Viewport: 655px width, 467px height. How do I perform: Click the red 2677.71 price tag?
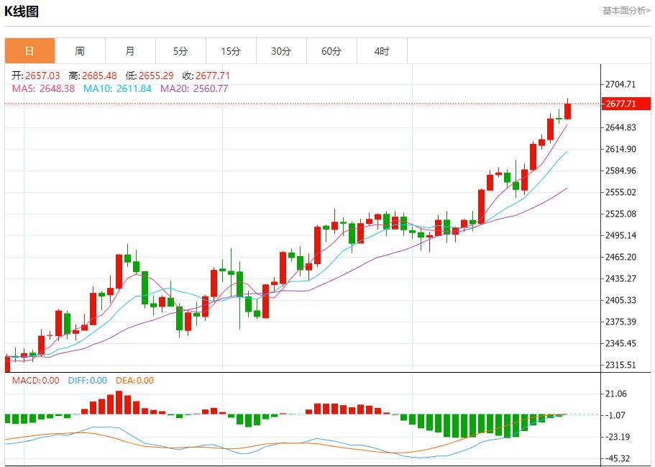point(625,104)
